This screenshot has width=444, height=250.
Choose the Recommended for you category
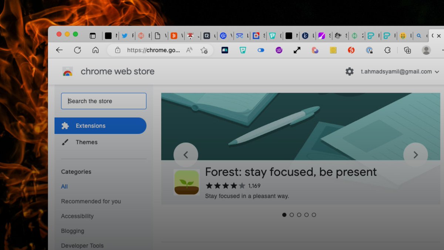pyautogui.click(x=91, y=201)
